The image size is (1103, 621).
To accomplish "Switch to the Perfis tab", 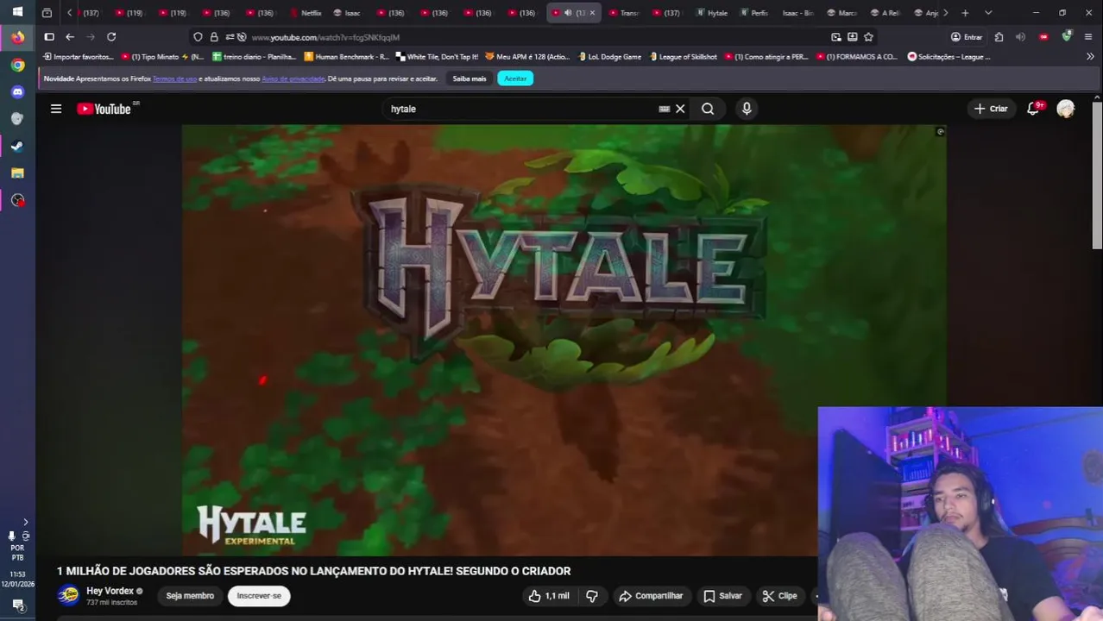I will (754, 13).
